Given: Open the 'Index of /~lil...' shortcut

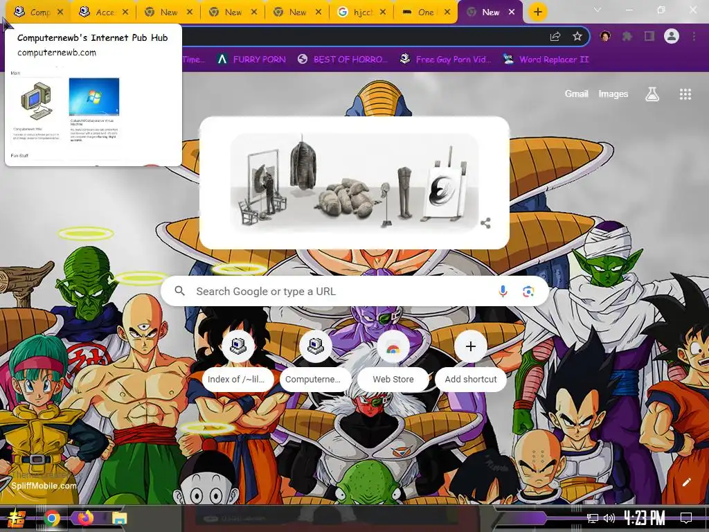Looking at the screenshot, I should click(238, 361).
